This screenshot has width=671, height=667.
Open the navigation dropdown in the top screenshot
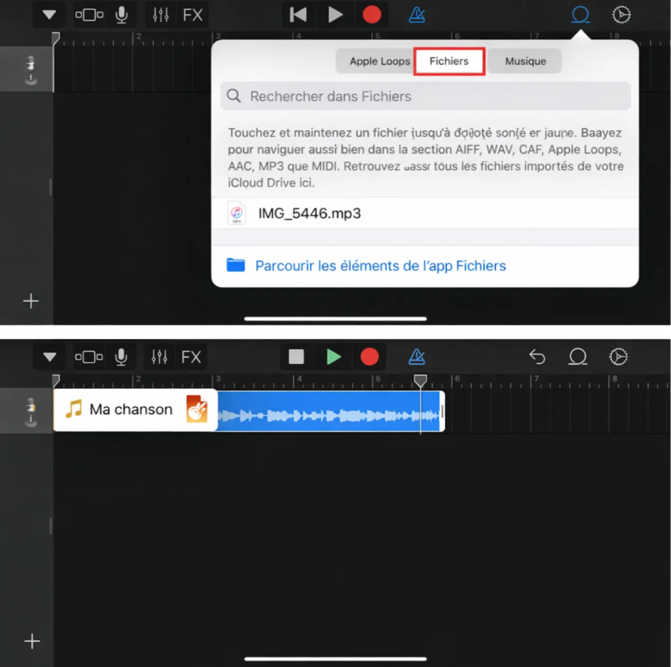(x=49, y=15)
